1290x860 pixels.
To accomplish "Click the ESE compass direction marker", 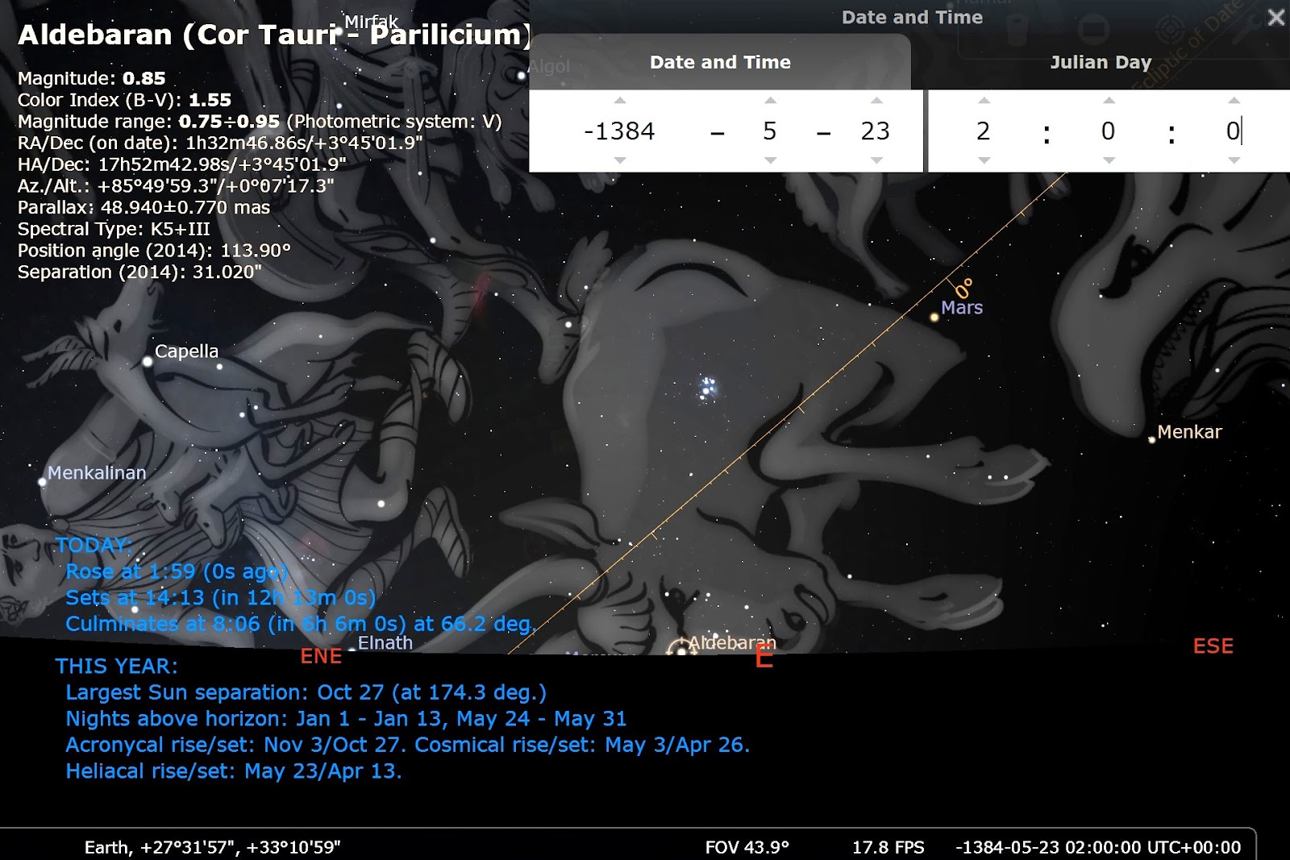I will pos(1213,646).
